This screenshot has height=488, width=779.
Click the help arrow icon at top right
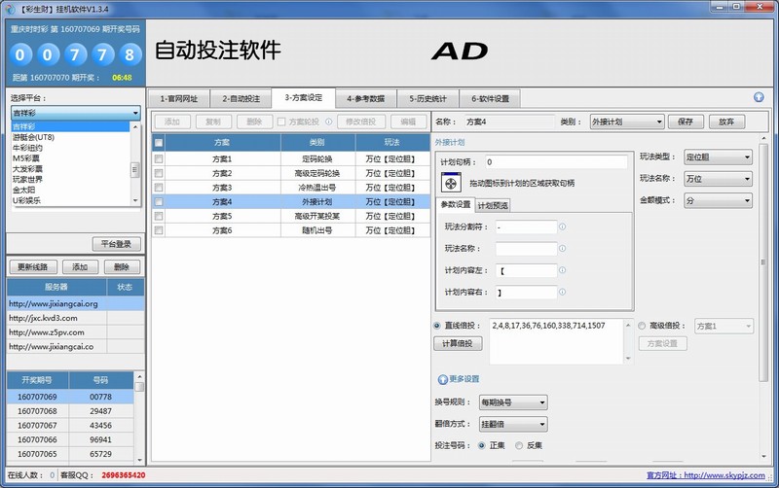(x=759, y=97)
